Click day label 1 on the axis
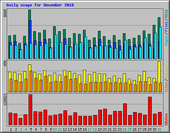 pyautogui.click(x=11, y=129)
